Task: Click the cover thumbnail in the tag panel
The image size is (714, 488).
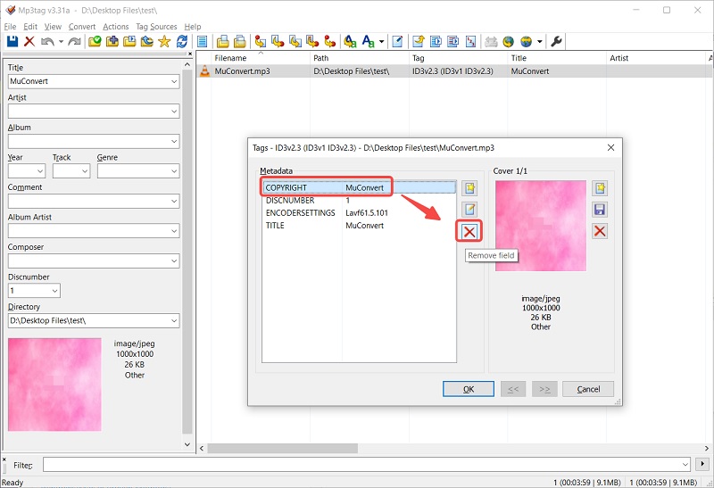Action: click(54, 385)
